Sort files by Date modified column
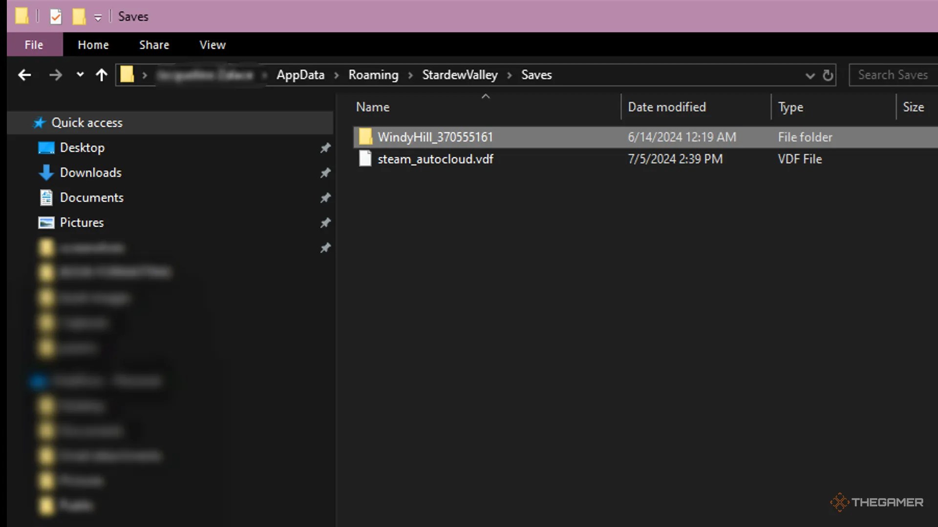 666,107
